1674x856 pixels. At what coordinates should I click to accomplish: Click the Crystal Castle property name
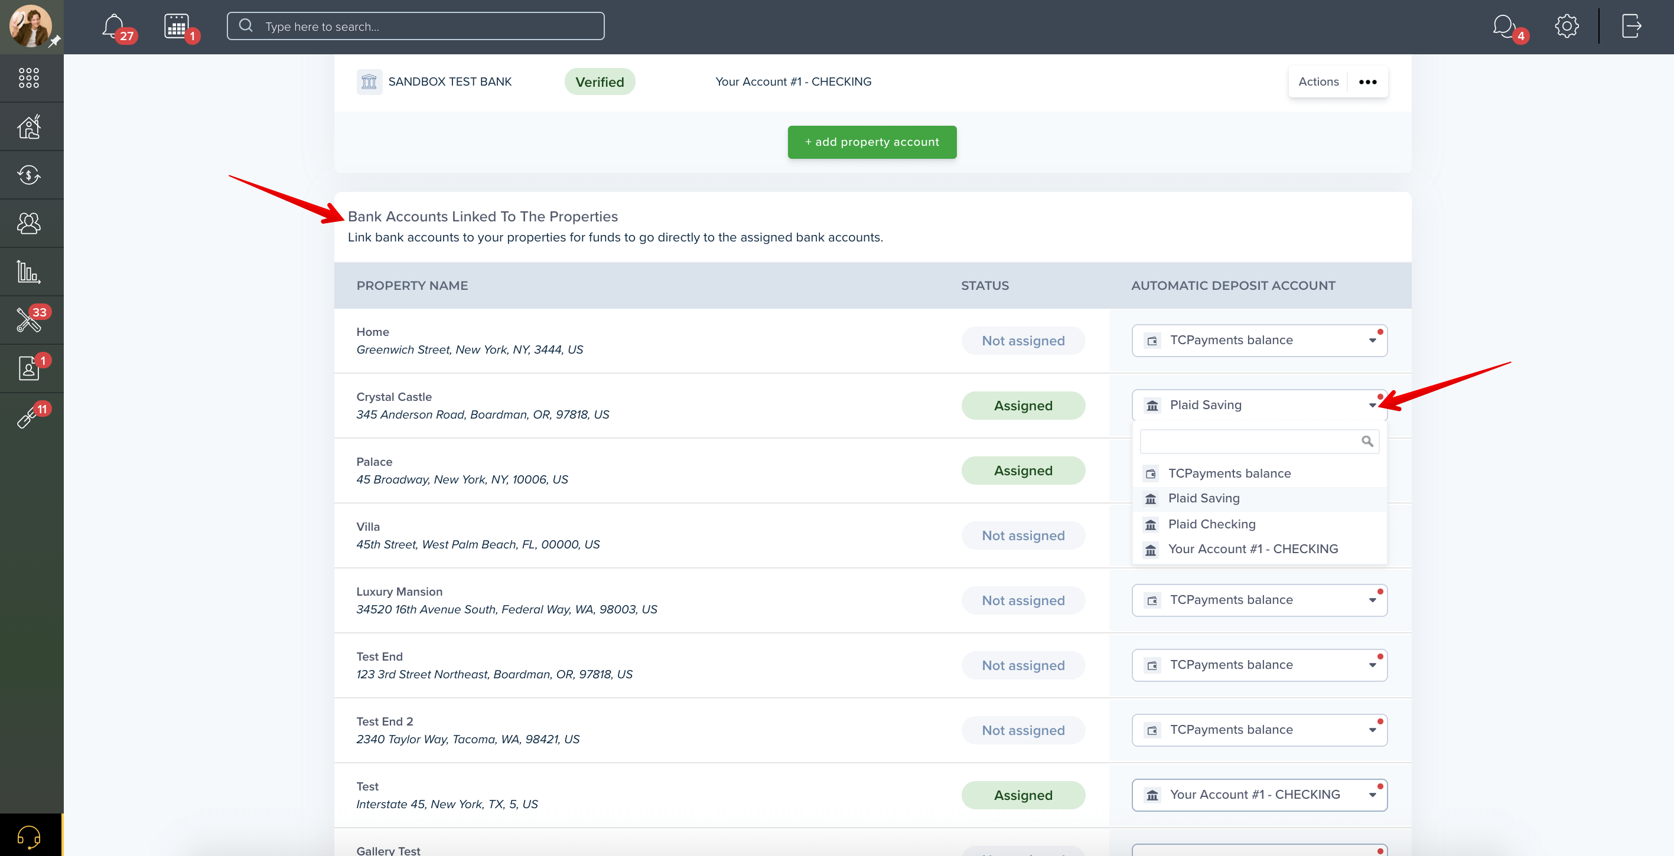[x=394, y=397]
